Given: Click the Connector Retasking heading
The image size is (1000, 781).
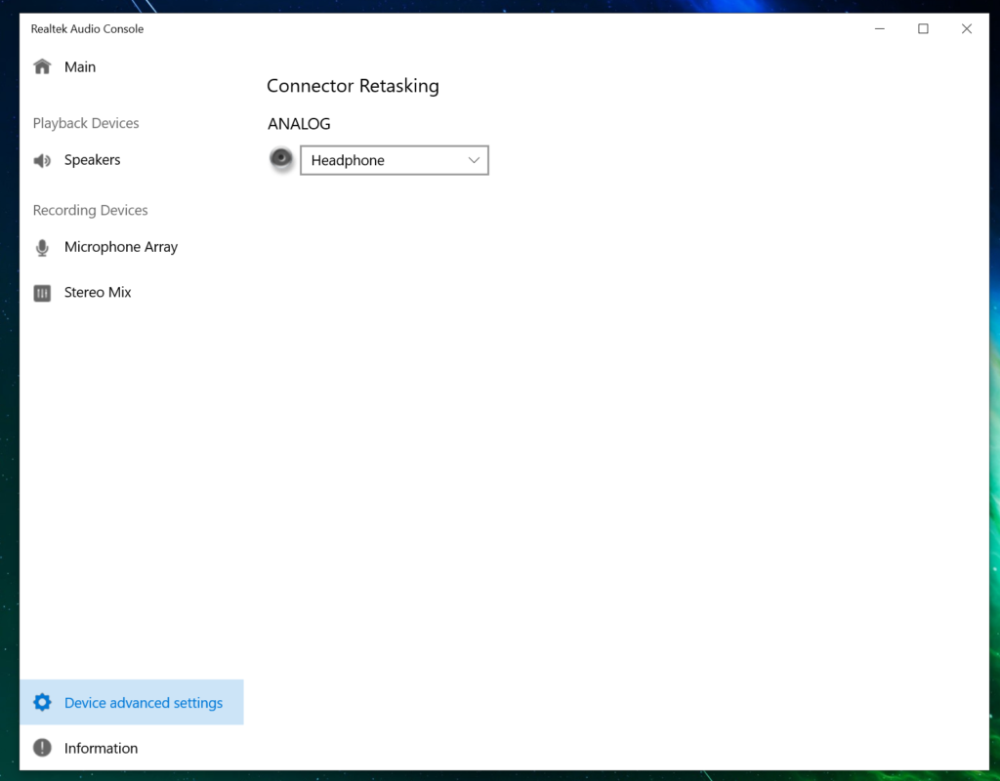Looking at the screenshot, I should click(x=353, y=86).
